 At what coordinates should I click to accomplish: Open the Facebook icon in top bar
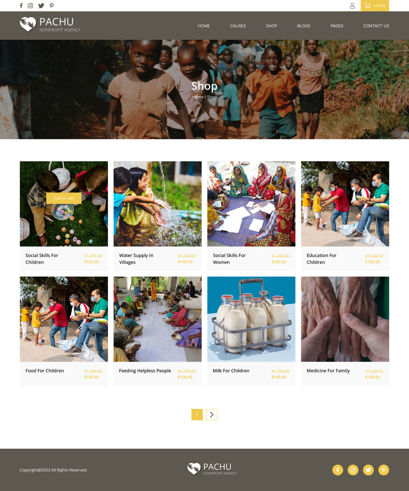(21, 6)
